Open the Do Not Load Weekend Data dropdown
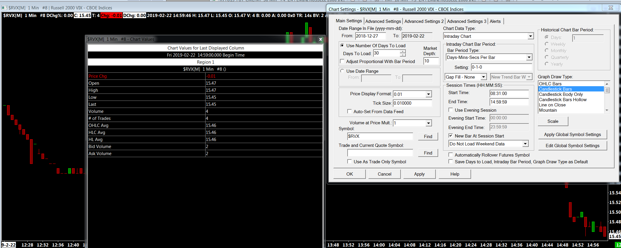Image resolution: width=621 pixels, height=248 pixels. pos(525,144)
